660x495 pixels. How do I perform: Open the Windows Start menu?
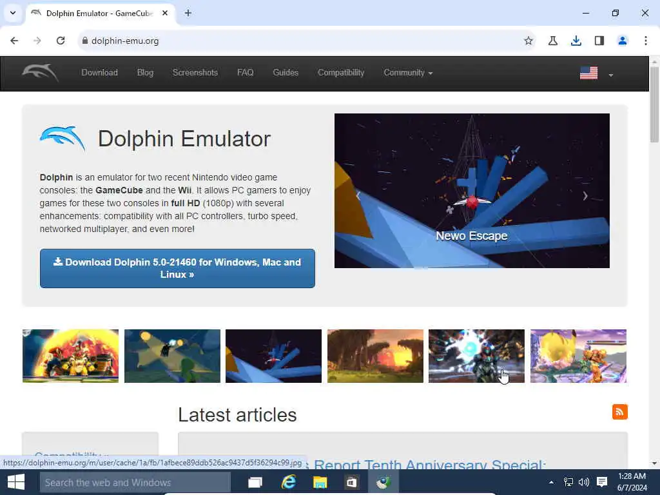point(16,482)
